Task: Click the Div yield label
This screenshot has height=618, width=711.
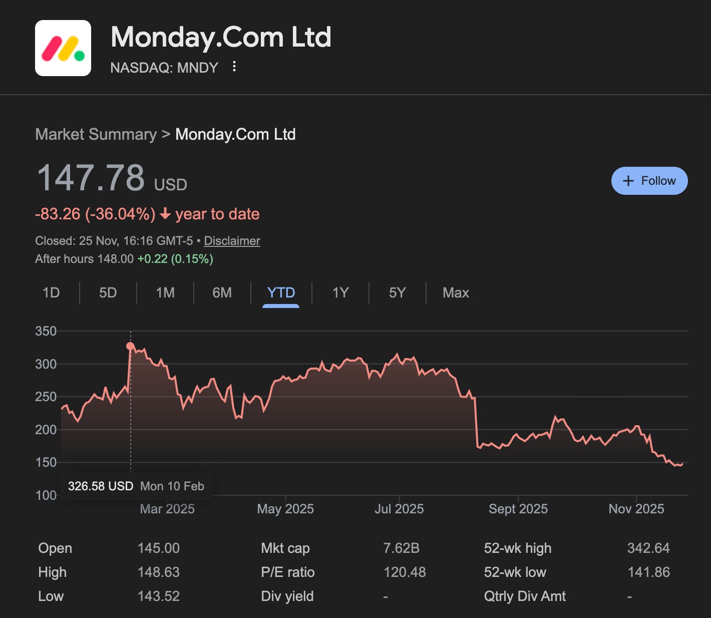Action: 287,596
